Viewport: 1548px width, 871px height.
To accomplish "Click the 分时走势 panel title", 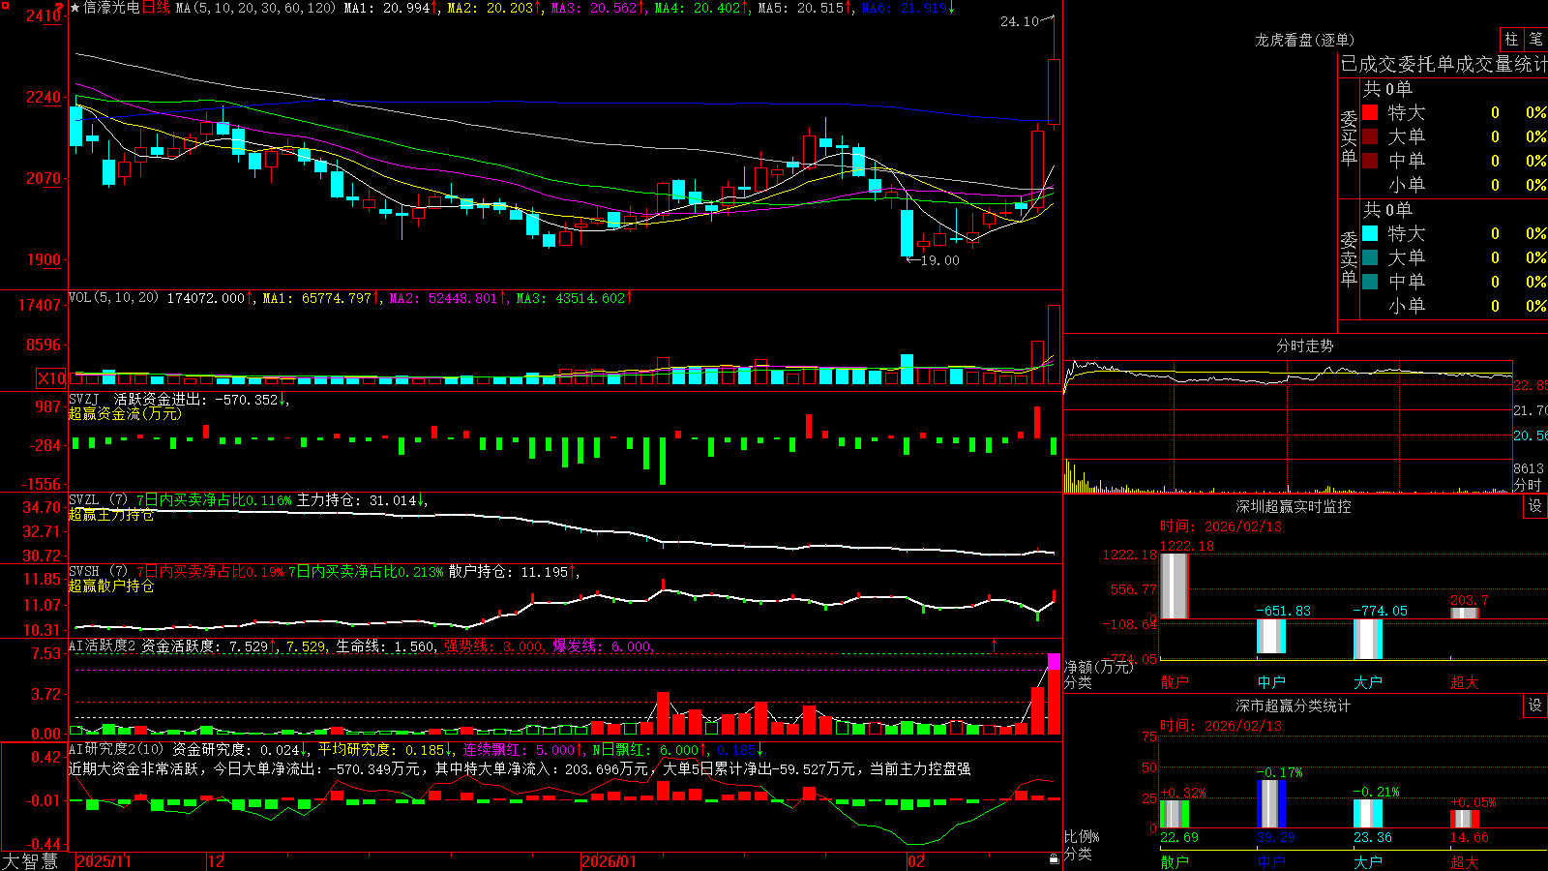I will [x=1304, y=345].
